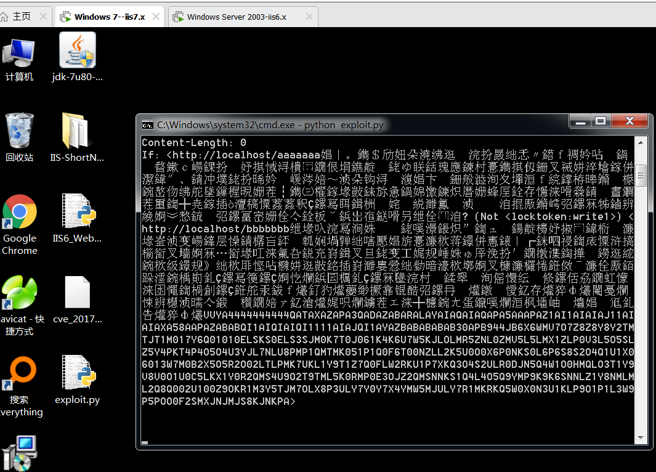The width and height of the screenshot is (656, 472).
Task: Click the cmd vertical scrollbar thumb
Action: 641,176
